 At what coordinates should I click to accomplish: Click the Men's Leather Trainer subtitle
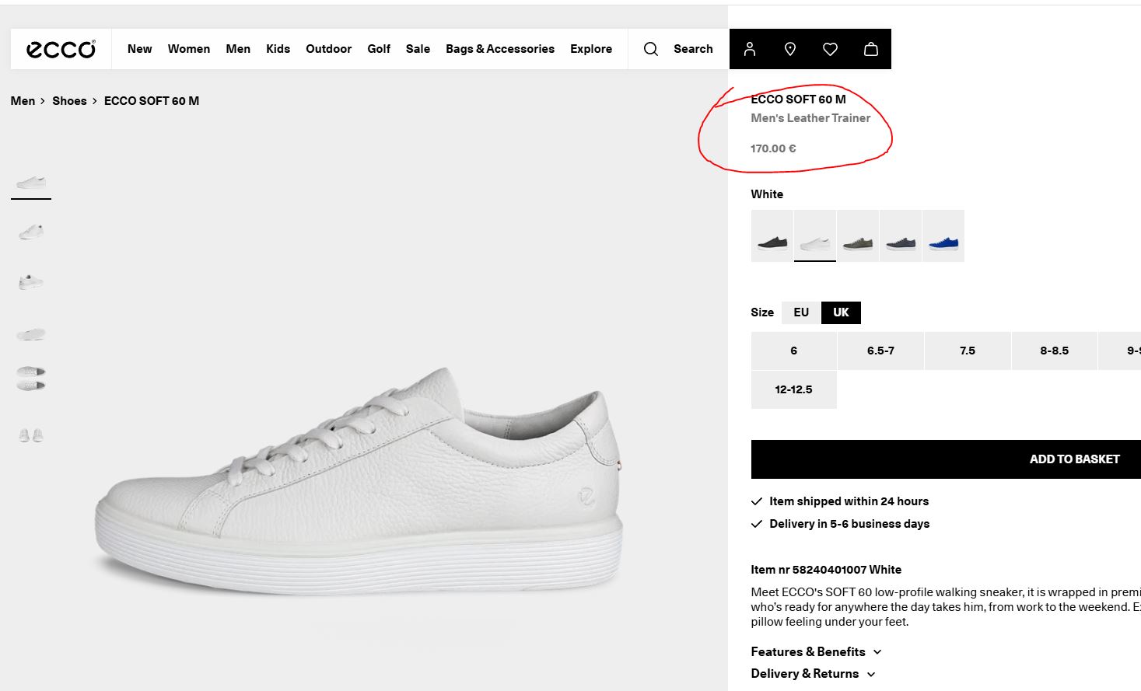pos(810,118)
